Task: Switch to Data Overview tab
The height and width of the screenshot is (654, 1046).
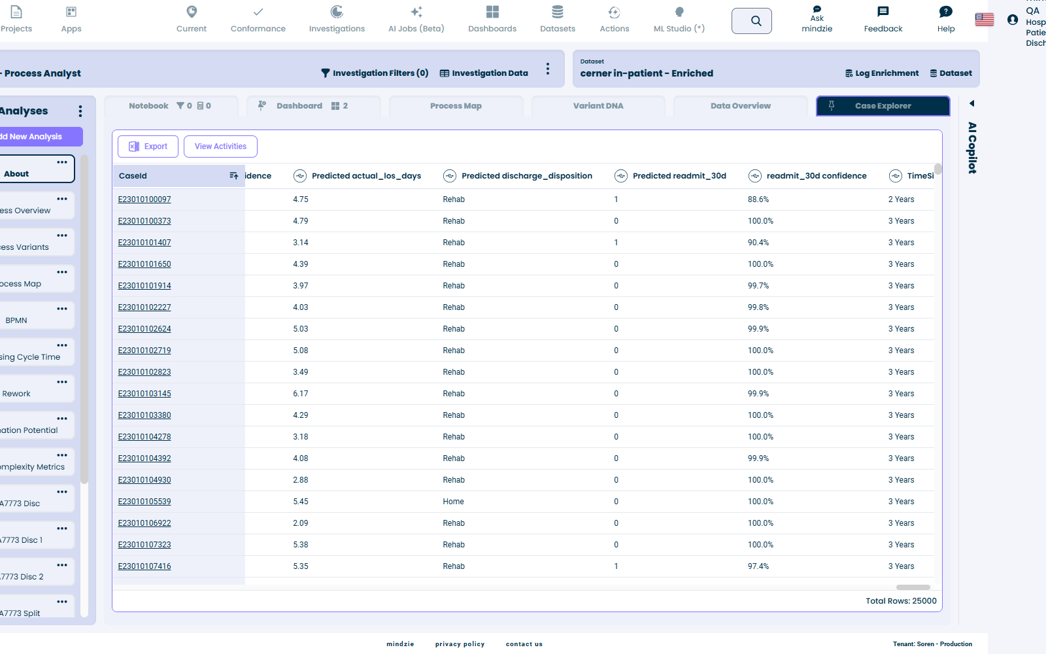Action: coord(741,106)
